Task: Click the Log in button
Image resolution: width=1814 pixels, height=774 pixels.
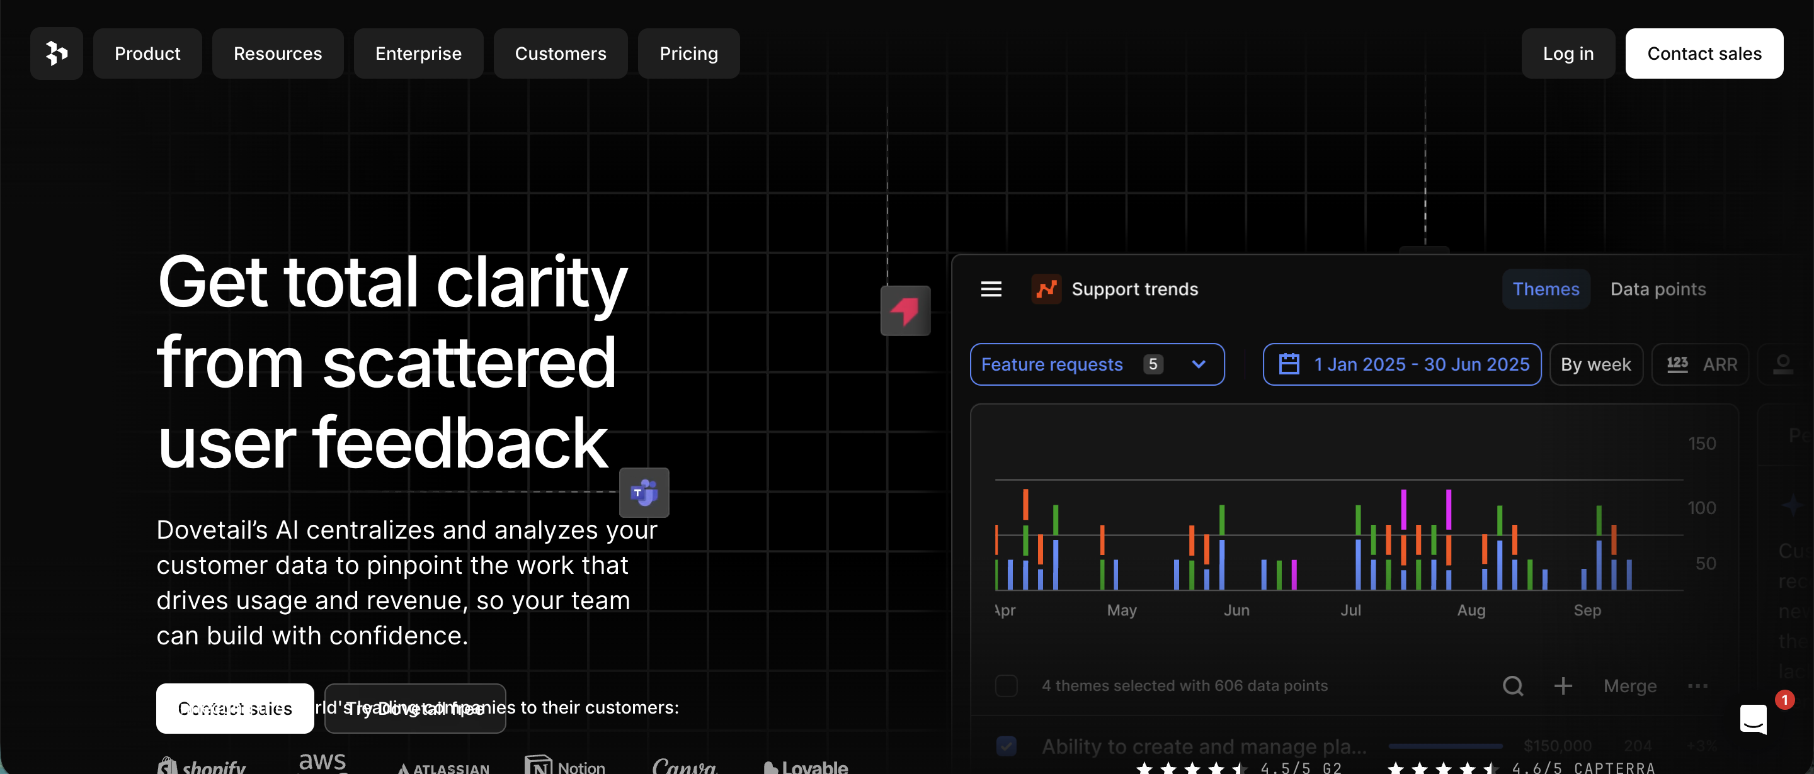Action: (1568, 53)
